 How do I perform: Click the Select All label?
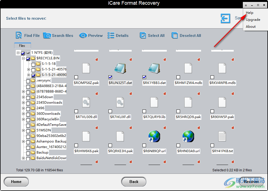click(156, 35)
